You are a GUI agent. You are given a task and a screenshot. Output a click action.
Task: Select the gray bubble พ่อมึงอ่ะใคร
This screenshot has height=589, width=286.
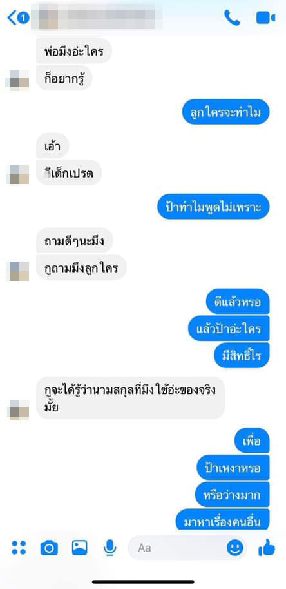[74, 50]
